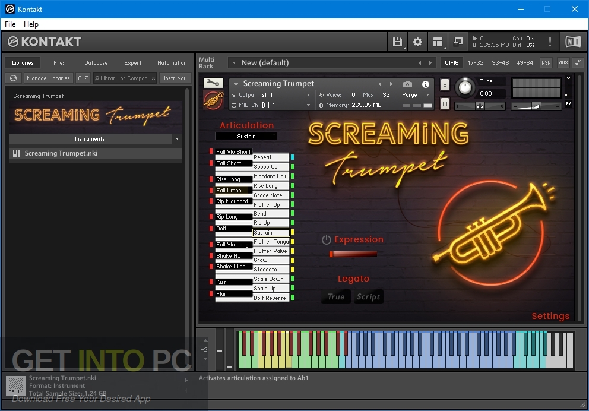The height and width of the screenshot is (411, 589).
Task: Open the New (default) multi dropdown
Action: 234,63
